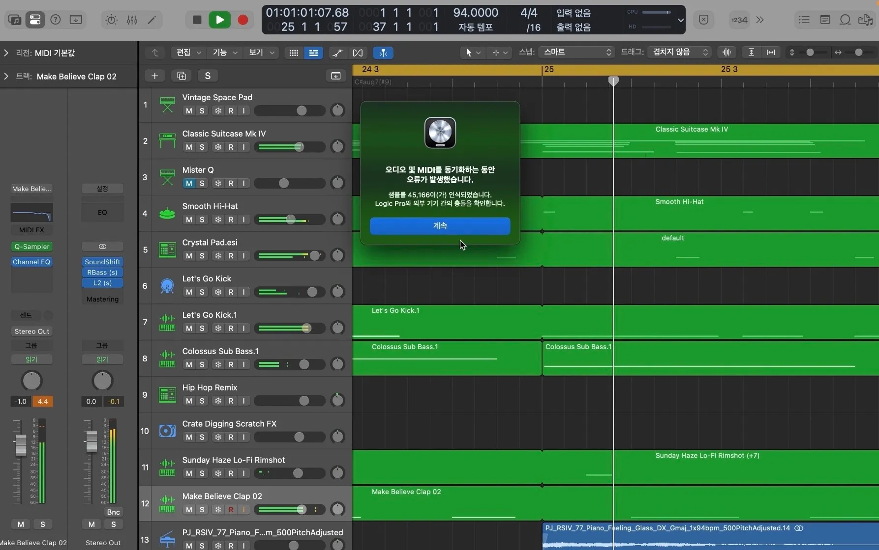Expand the 리전 inspector section
The width and height of the screenshot is (879, 550).
coord(6,53)
